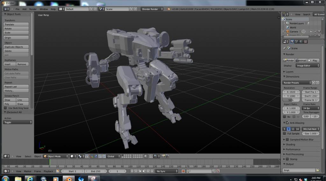This screenshot has height=181, width=326.
Task: Add a render preset with plus icon
Action: [313, 83]
